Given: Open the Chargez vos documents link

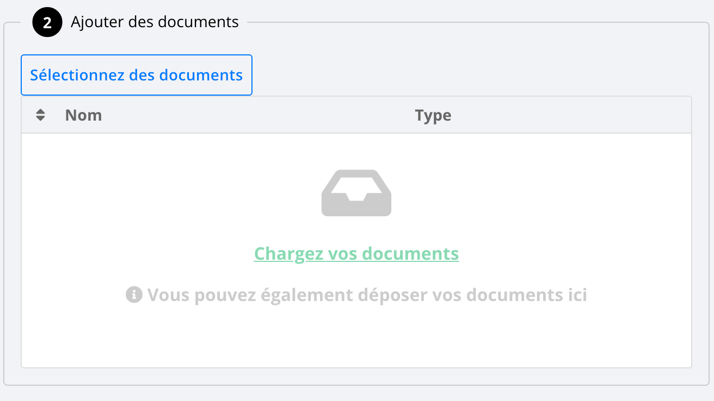Looking at the screenshot, I should [356, 254].
